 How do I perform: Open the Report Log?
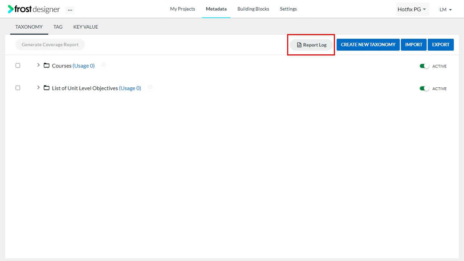[311, 45]
